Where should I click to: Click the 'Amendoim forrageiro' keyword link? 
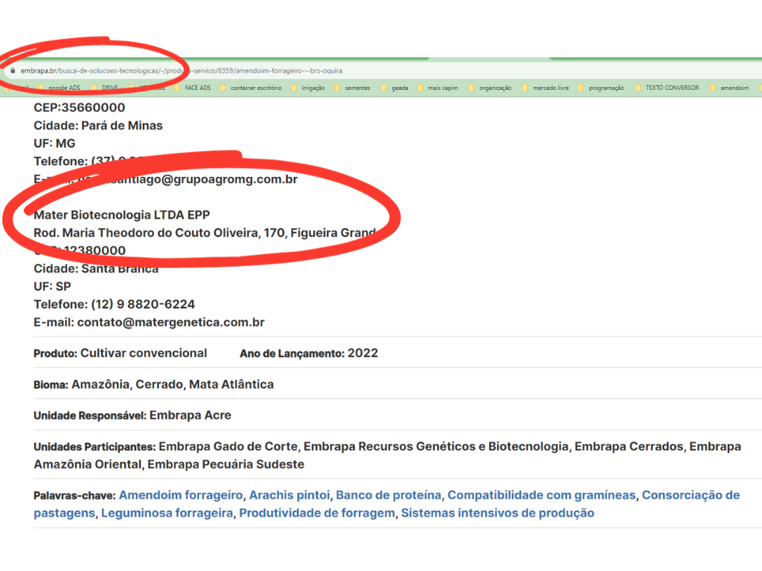click(181, 495)
